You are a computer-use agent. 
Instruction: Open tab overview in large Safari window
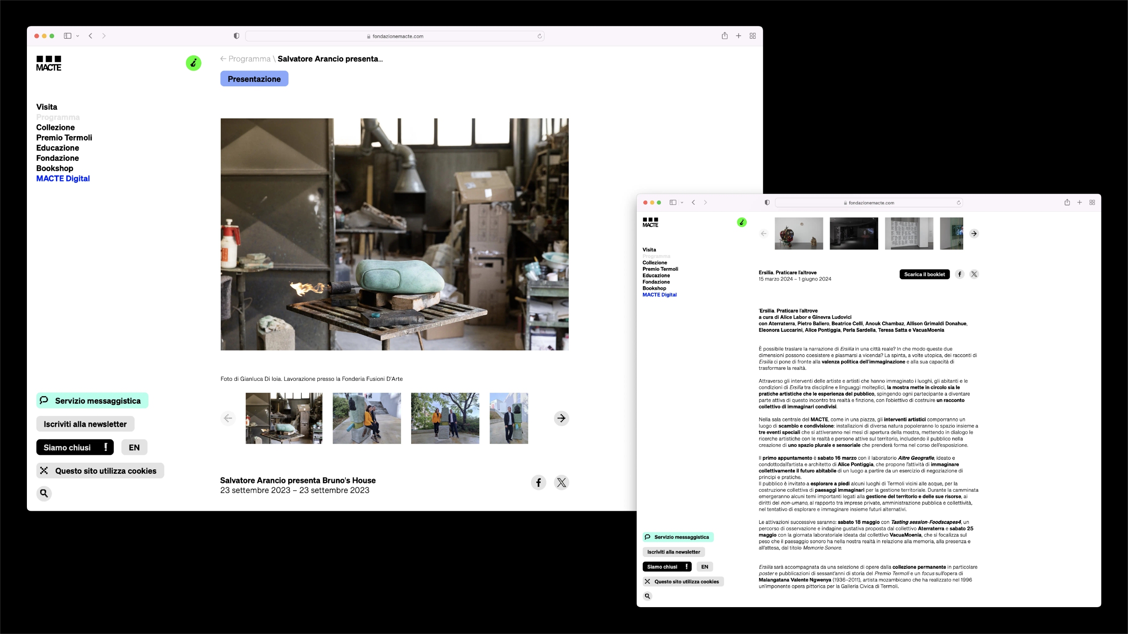[x=753, y=36]
